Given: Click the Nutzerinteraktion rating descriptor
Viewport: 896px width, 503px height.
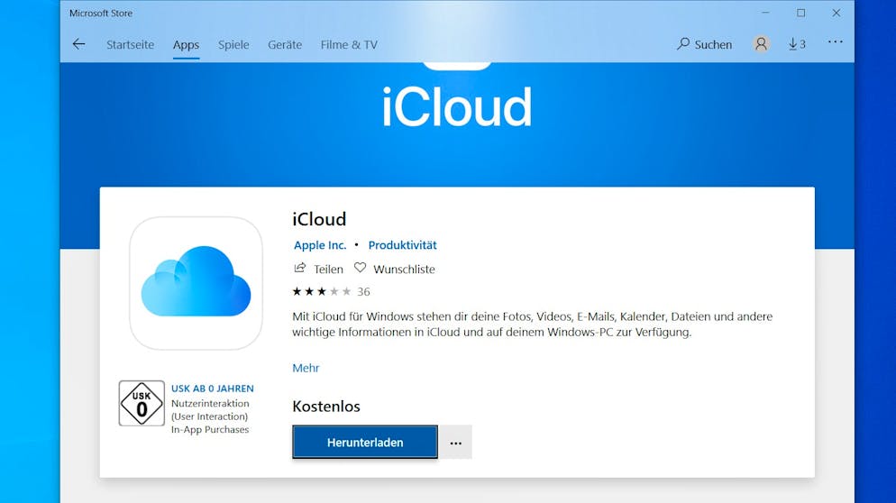Looking at the screenshot, I should pyautogui.click(x=210, y=404).
